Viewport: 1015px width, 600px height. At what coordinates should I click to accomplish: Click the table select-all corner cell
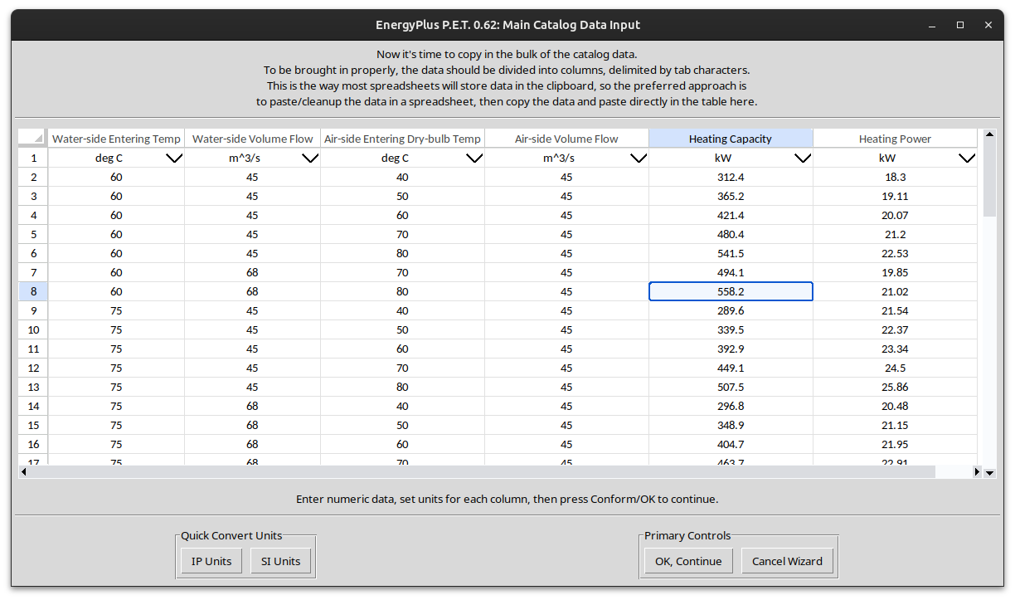[33, 139]
